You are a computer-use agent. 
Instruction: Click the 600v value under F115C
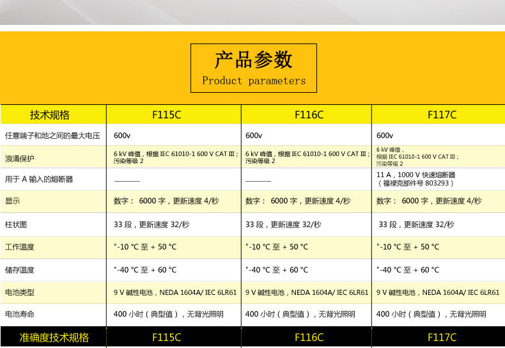click(122, 136)
